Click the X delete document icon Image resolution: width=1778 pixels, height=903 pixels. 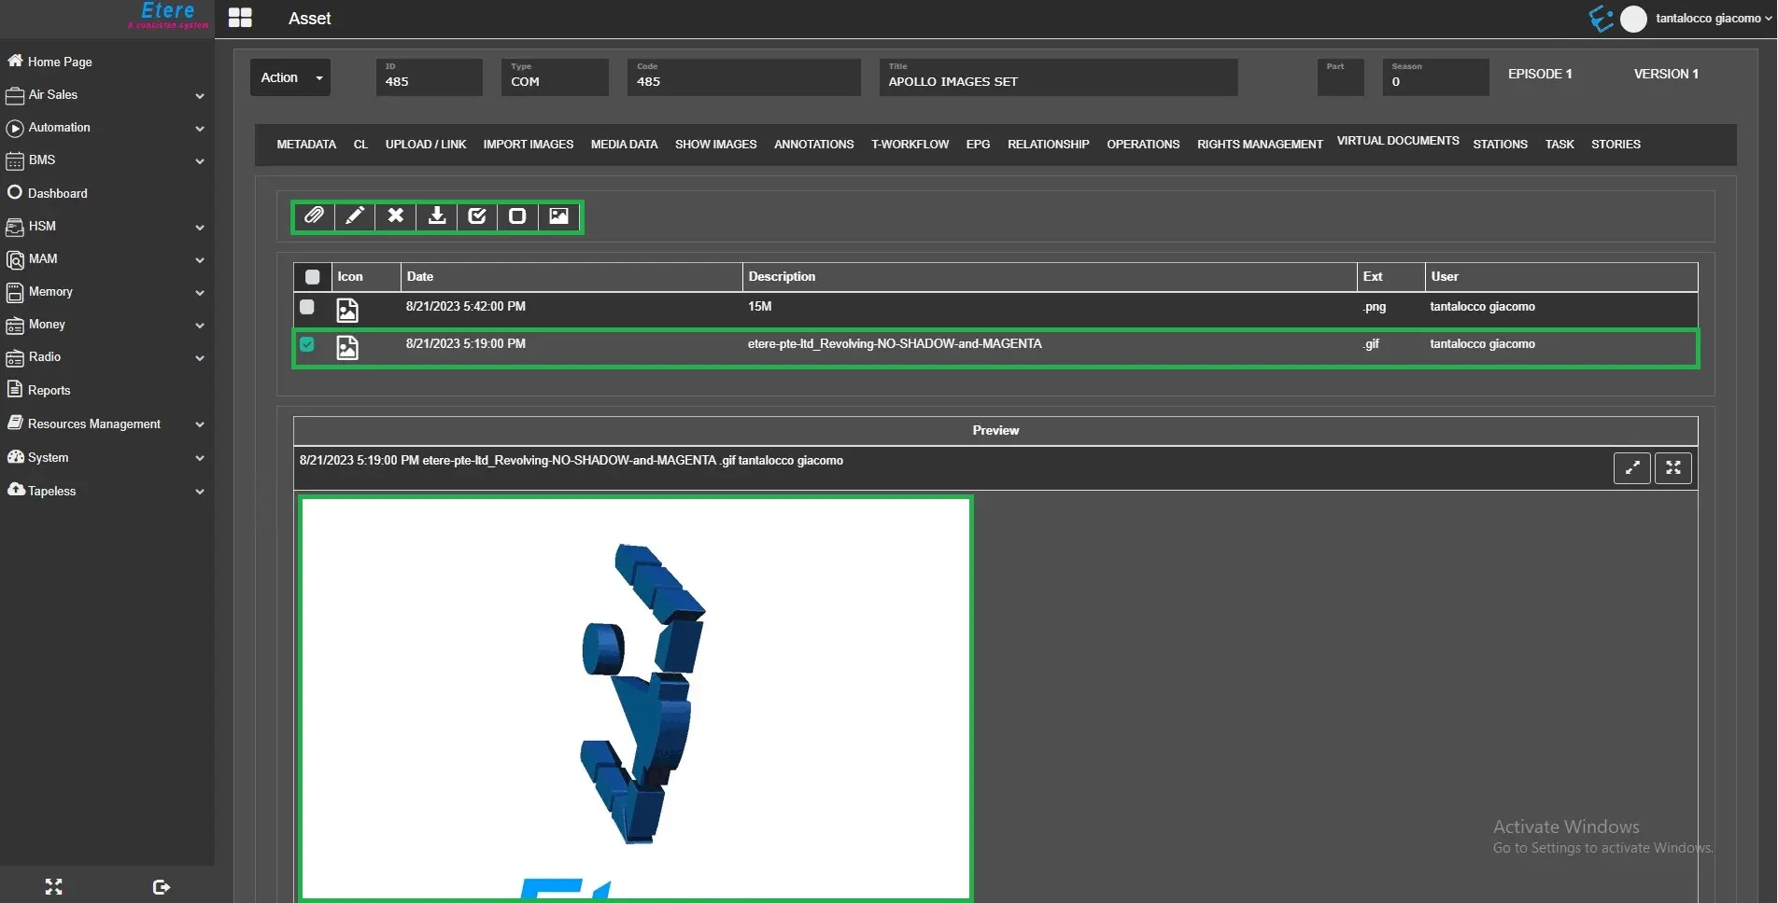(396, 216)
